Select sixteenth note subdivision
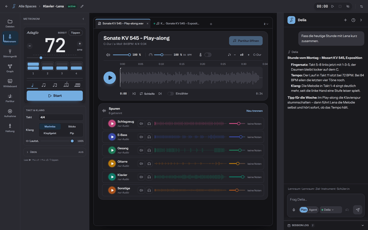The image size is (368, 230). click(77, 85)
